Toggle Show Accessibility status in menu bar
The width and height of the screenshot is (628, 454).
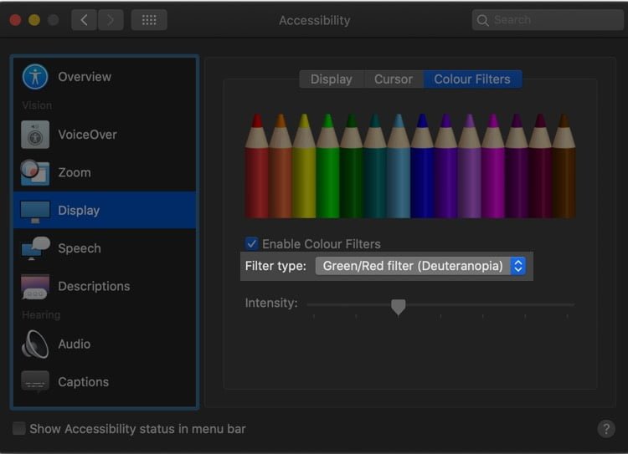[x=18, y=428]
